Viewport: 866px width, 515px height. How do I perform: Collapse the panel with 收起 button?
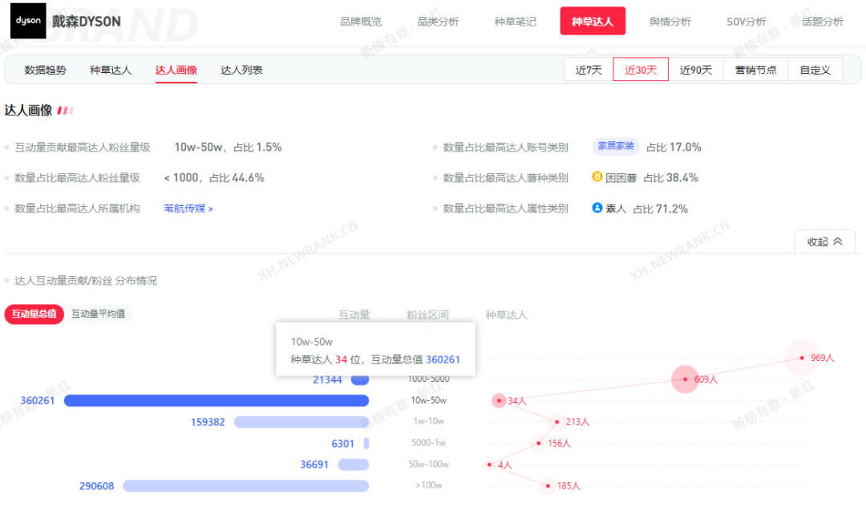[824, 241]
